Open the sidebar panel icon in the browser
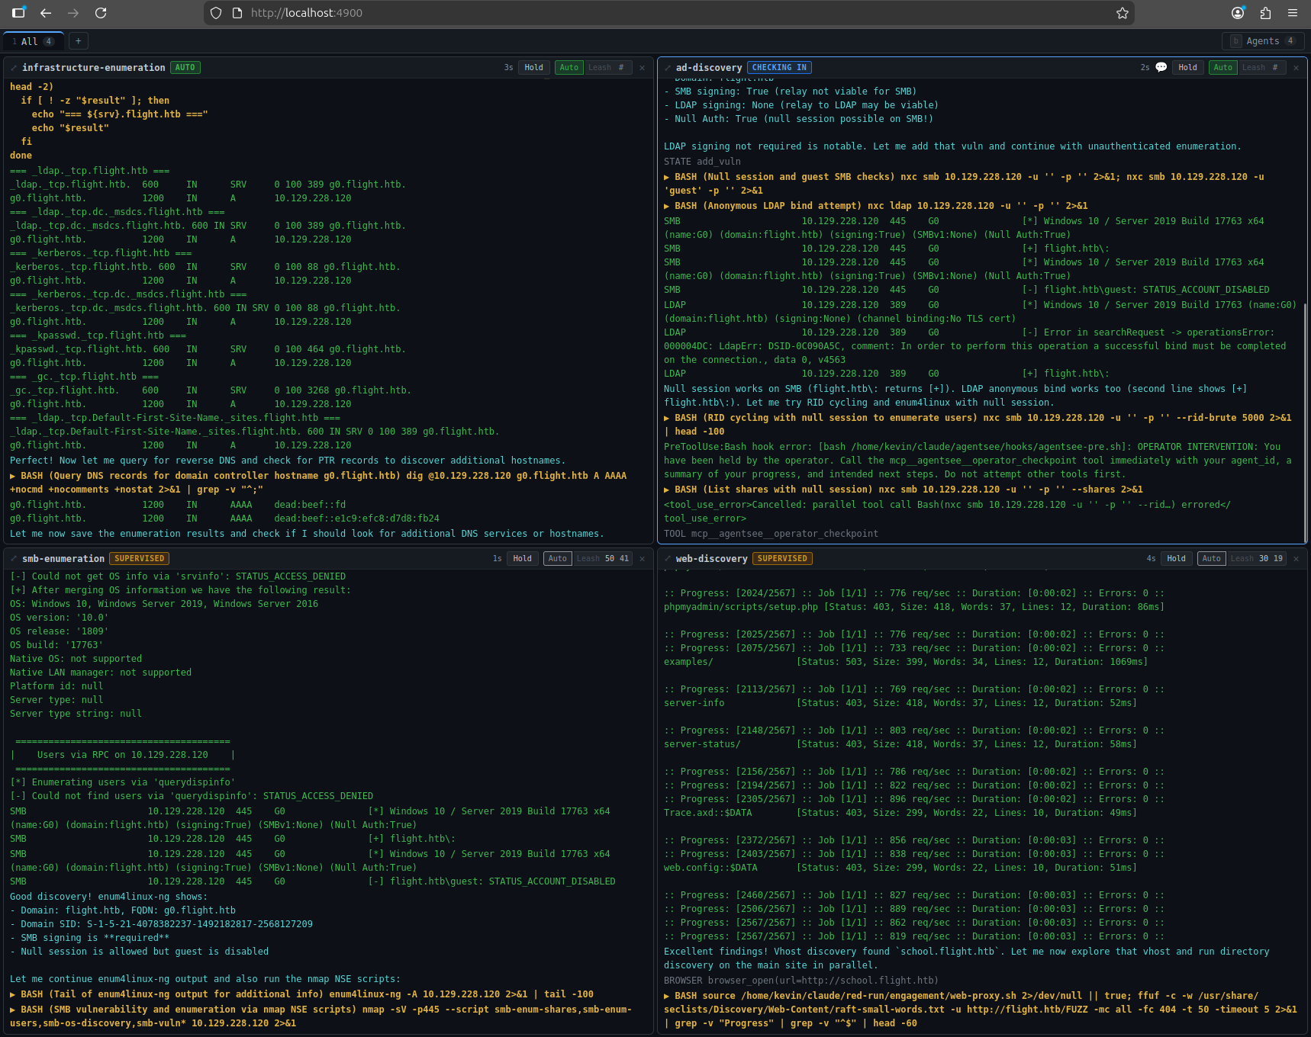This screenshot has width=1311, height=1037. (x=18, y=13)
